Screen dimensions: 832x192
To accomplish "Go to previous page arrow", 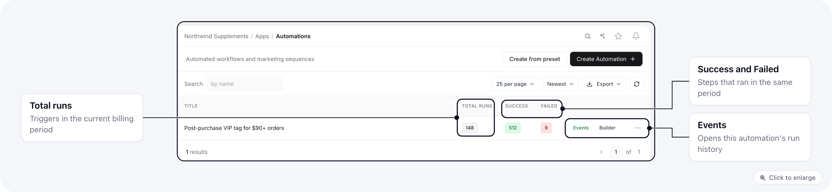I will pyautogui.click(x=602, y=152).
